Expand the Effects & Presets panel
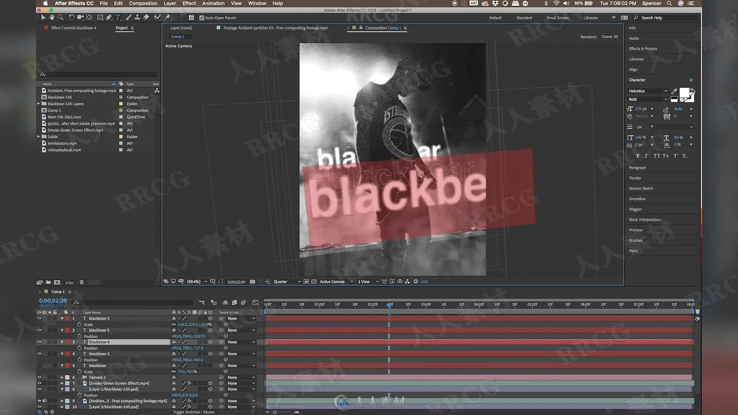The height and width of the screenshot is (415, 738). coord(643,49)
